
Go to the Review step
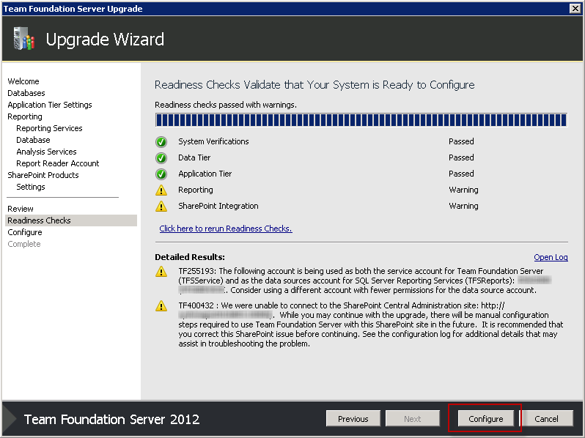(x=20, y=209)
